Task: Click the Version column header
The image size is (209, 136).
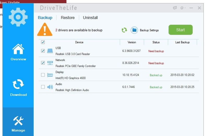Action: (x=132, y=42)
